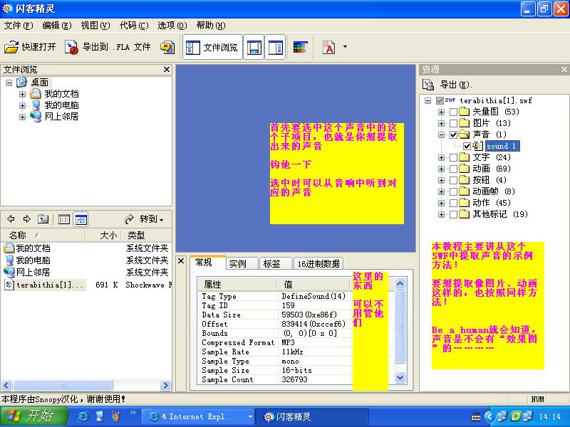The image size is (570, 427).
Task: Sort file list by 大小 column
Action: pyautogui.click(x=103, y=236)
